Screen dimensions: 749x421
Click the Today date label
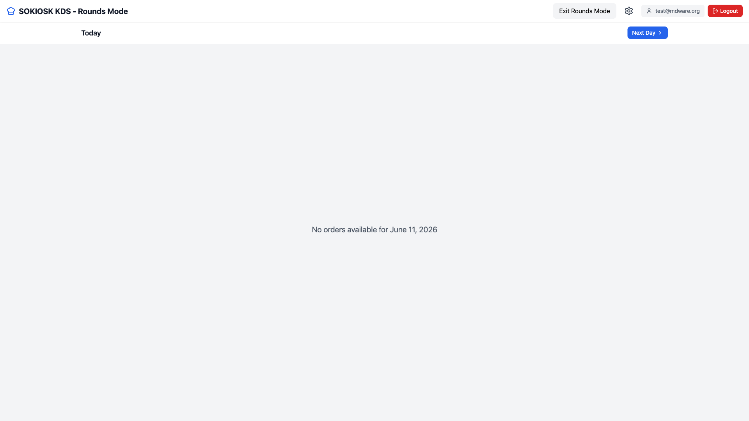pyautogui.click(x=91, y=33)
